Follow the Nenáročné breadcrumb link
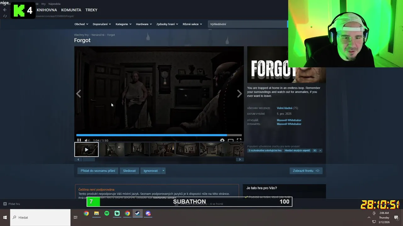 98,35
